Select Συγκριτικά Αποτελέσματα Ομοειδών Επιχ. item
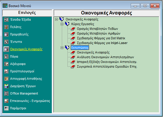The width and height of the screenshot is (163, 117). tap(107, 66)
